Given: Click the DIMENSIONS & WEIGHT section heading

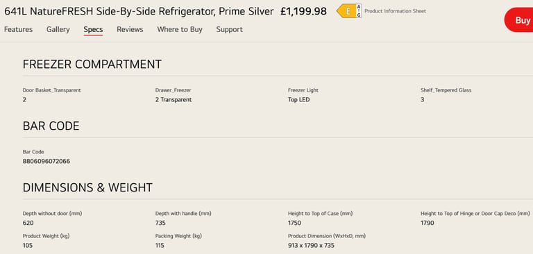Looking at the screenshot, I should (x=87, y=187).
